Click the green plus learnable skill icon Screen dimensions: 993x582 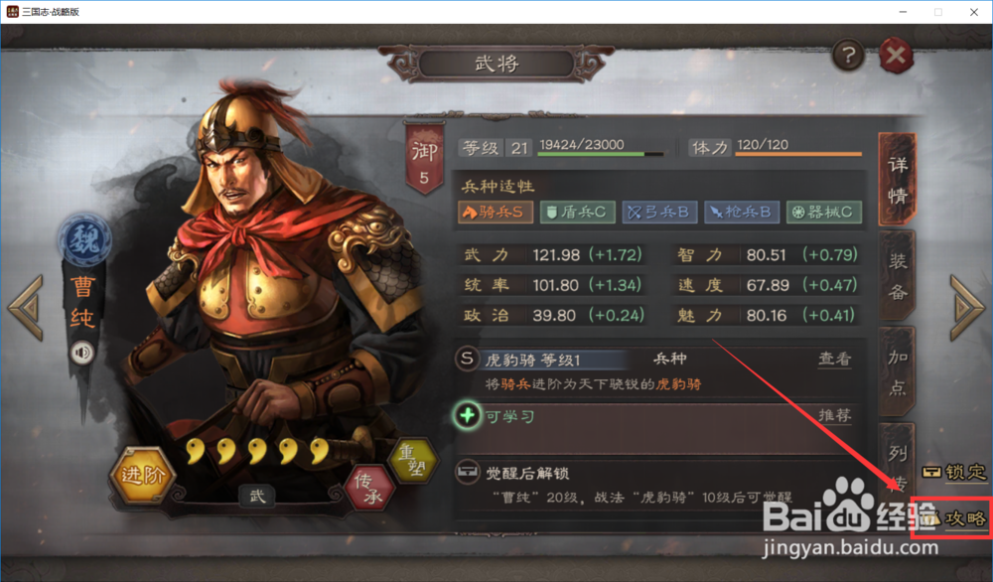(467, 416)
